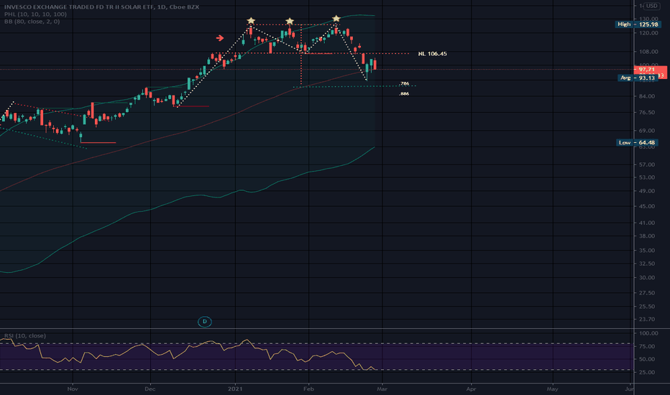670x395 pixels.
Task: Click the current price 97.71 label
Action: [647, 69]
